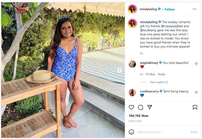Expand View replies (1)
Image resolution: width=202 pixels, height=139 pixels.
point(159,82)
